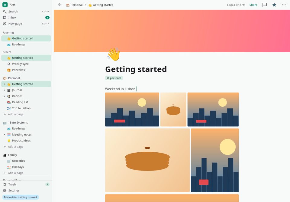Screen dimensions: 290x202
Task: Open the comments speech bubble icon
Action: point(265,5)
